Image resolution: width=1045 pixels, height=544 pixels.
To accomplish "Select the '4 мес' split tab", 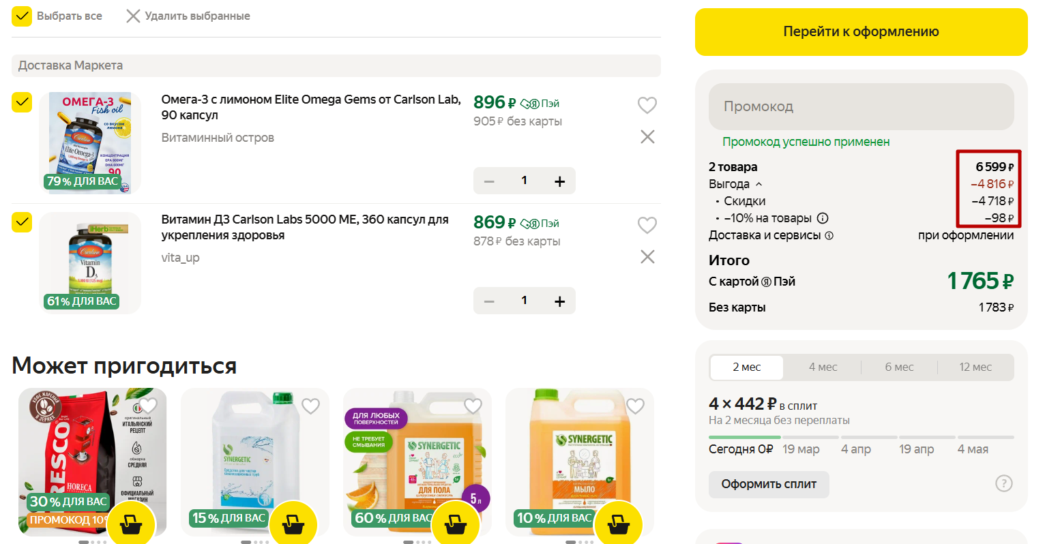I will coord(823,367).
